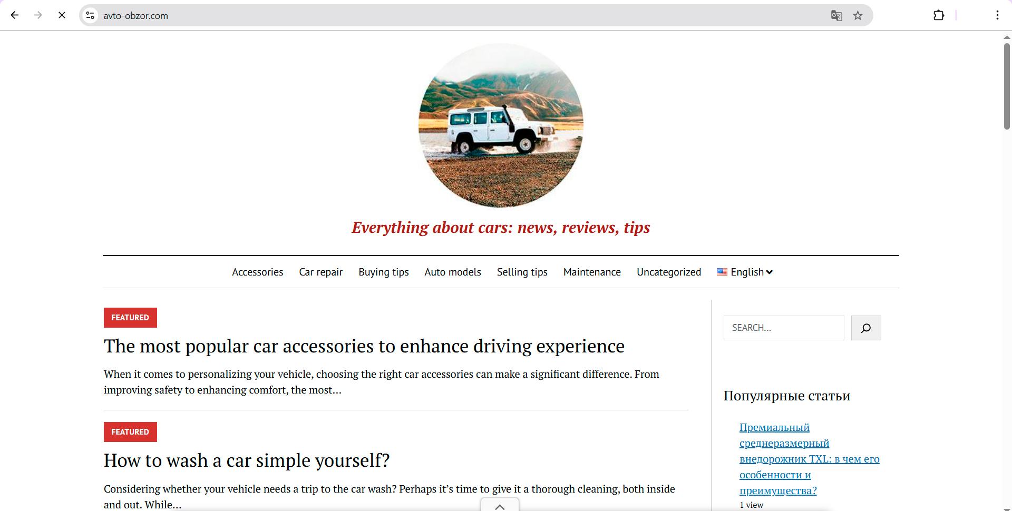The width and height of the screenshot is (1012, 511).
Task: Go to the Maintenance category
Action: pyautogui.click(x=592, y=272)
